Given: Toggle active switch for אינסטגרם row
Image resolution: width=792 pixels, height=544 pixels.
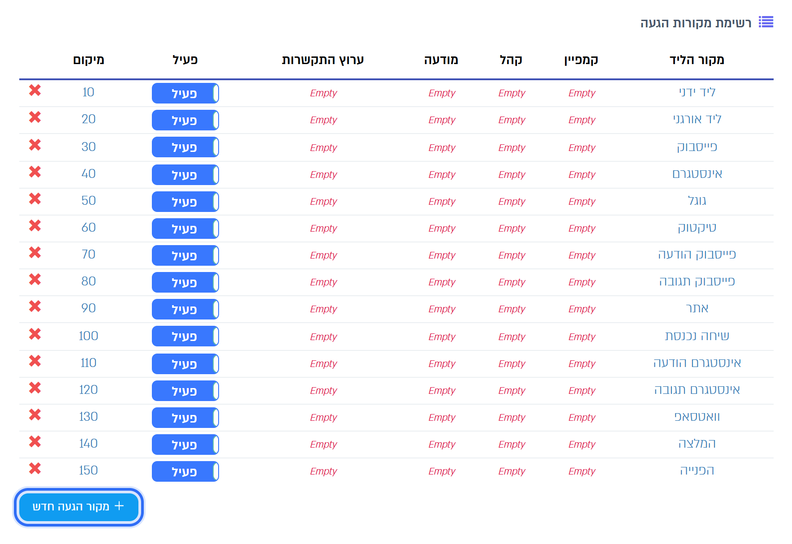Looking at the screenshot, I should pyautogui.click(x=185, y=175).
